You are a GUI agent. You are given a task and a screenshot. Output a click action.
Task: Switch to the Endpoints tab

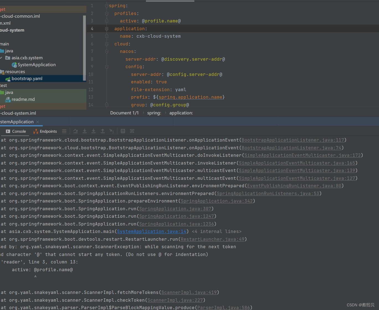tap(45, 131)
